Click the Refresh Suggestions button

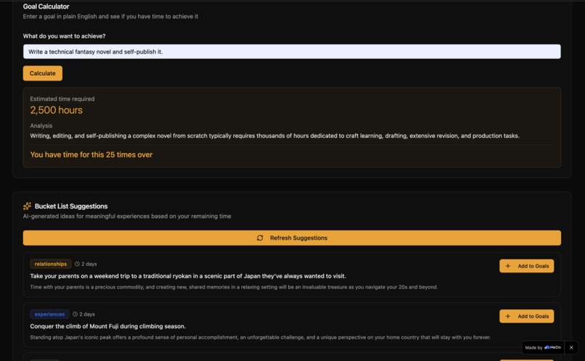pos(292,238)
